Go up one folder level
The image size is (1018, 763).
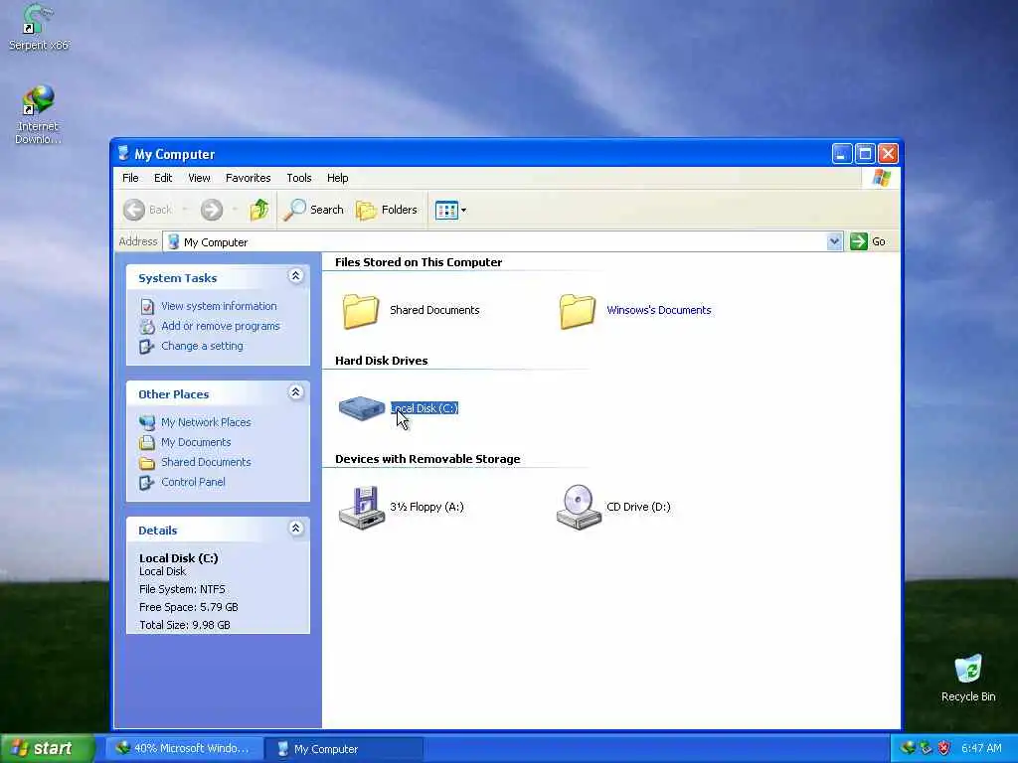click(259, 210)
